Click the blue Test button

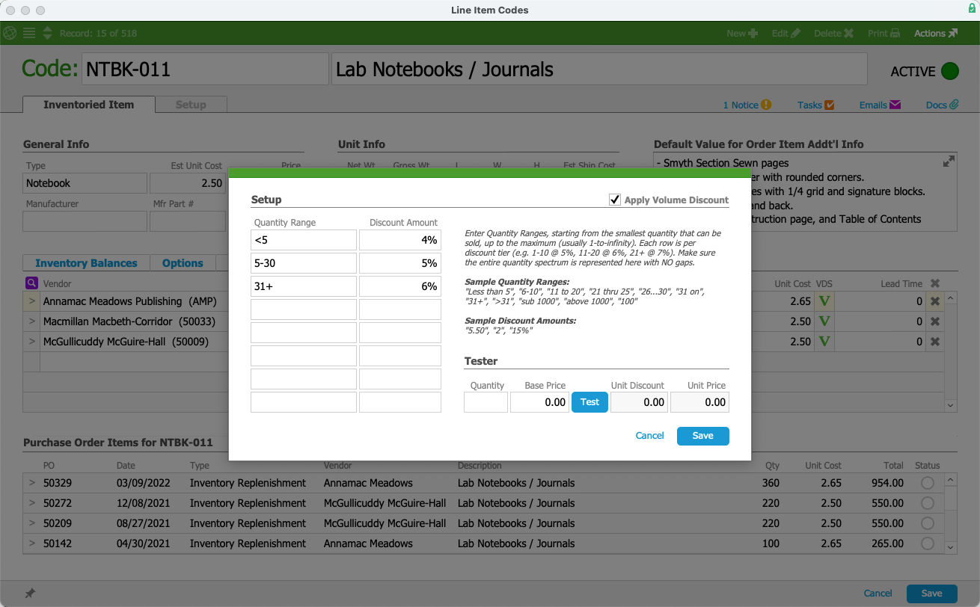[589, 402]
